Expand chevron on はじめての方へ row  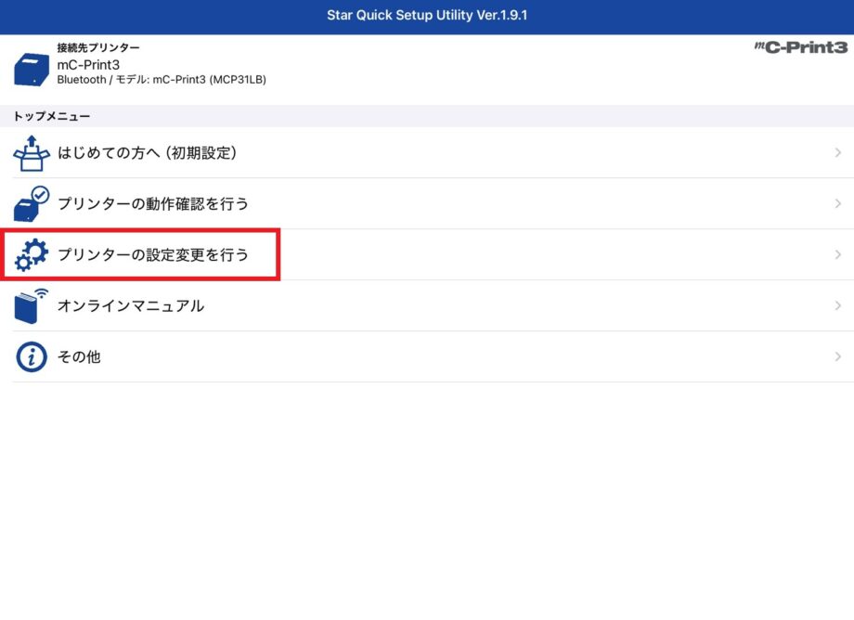837,153
